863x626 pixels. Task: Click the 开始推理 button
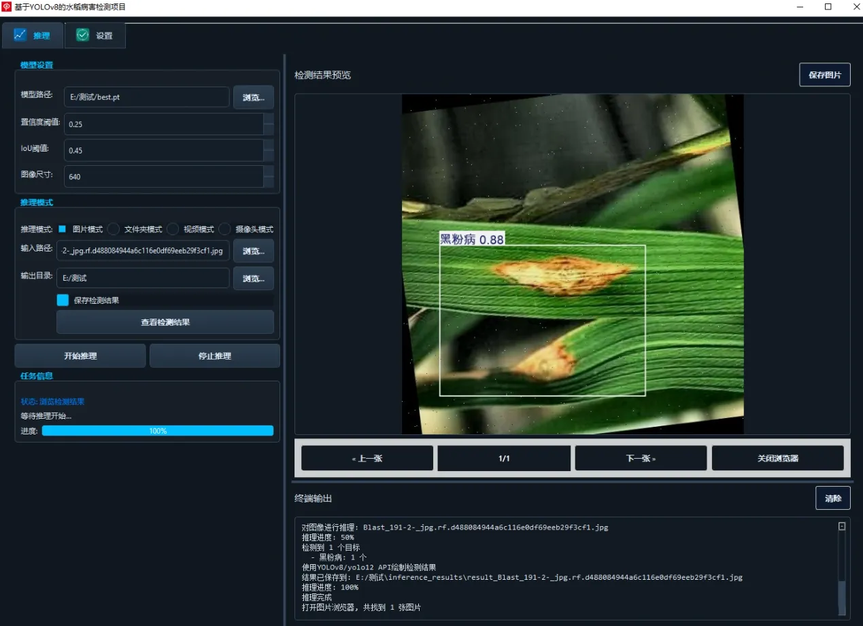click(x=80, y=355)
